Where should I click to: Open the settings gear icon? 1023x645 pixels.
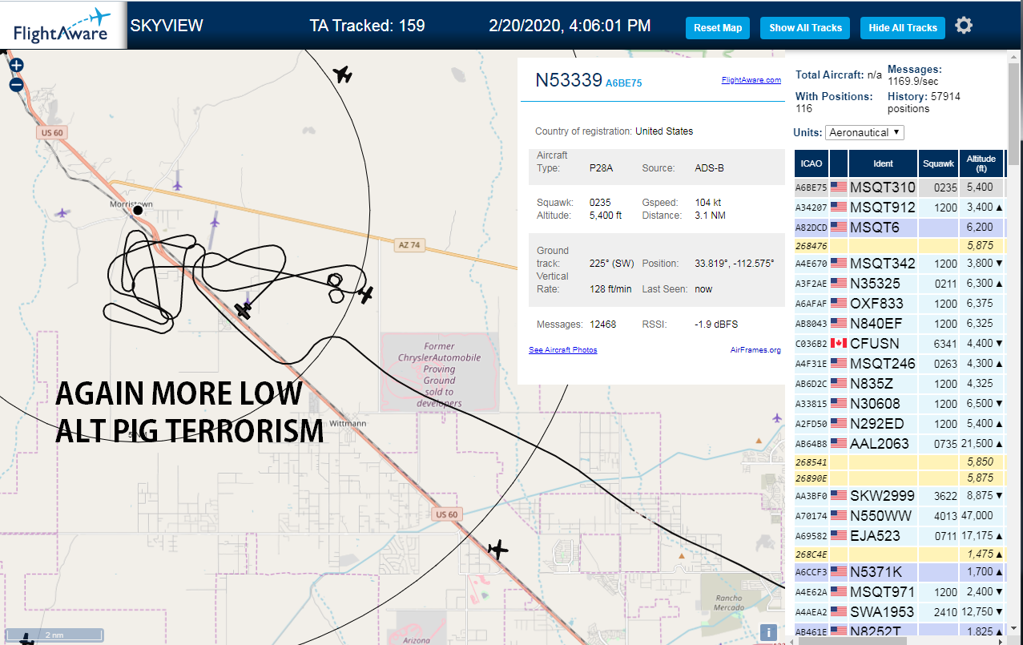(964, 26)
